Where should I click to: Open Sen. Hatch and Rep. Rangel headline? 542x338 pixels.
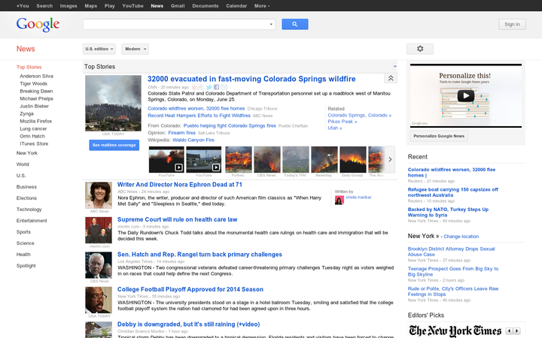(x=199, y=254)
